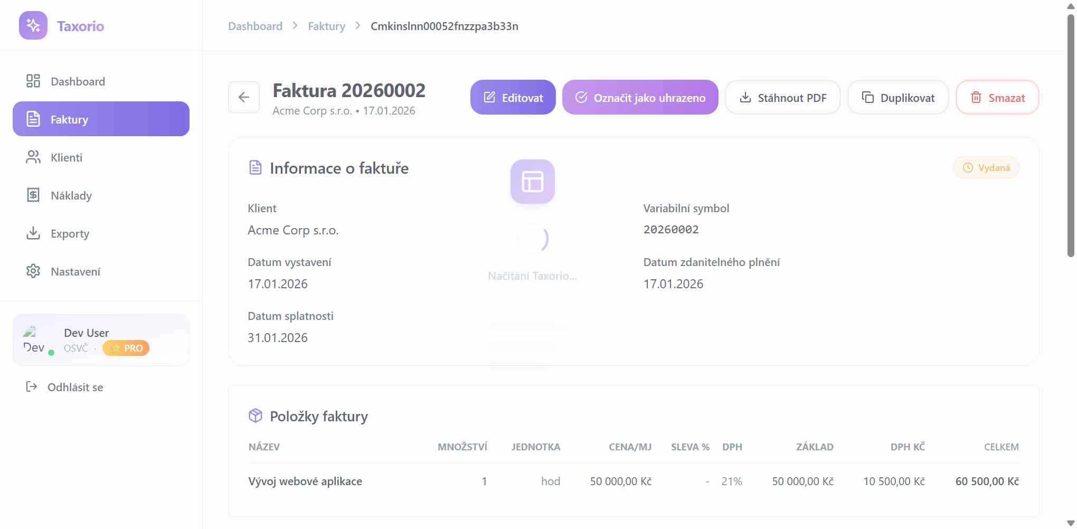Click the Nastavení gear icon in sidebar

(x=33, y=271)
